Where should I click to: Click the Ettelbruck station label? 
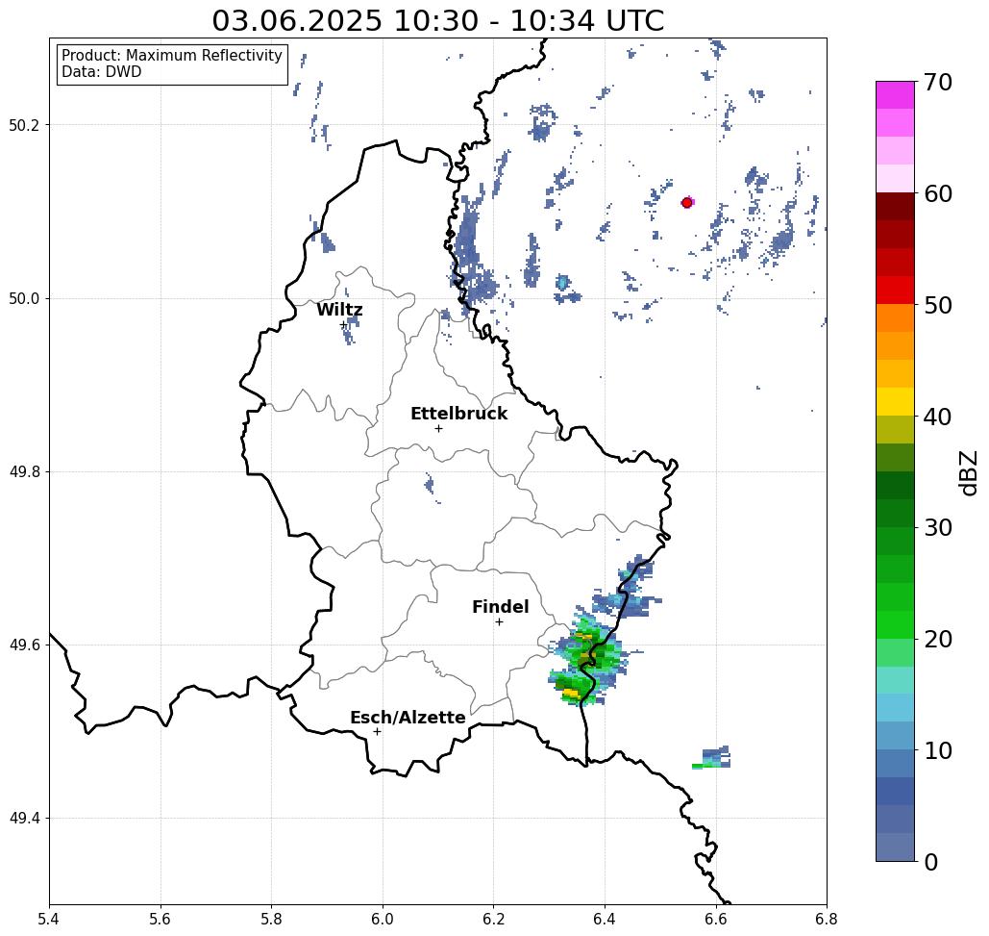pos(458,414)
